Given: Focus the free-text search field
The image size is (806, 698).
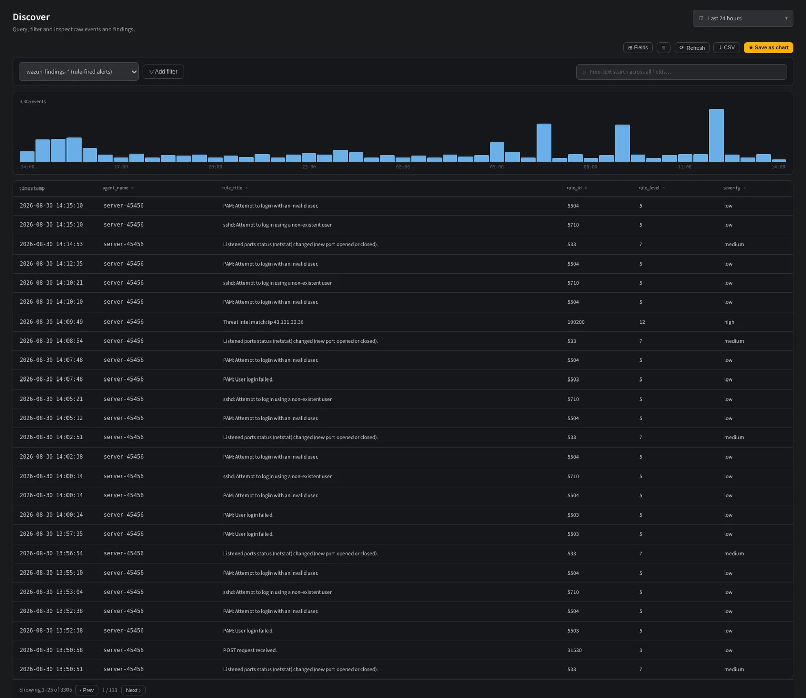Looking at the screenshot, I should (682, 72).
